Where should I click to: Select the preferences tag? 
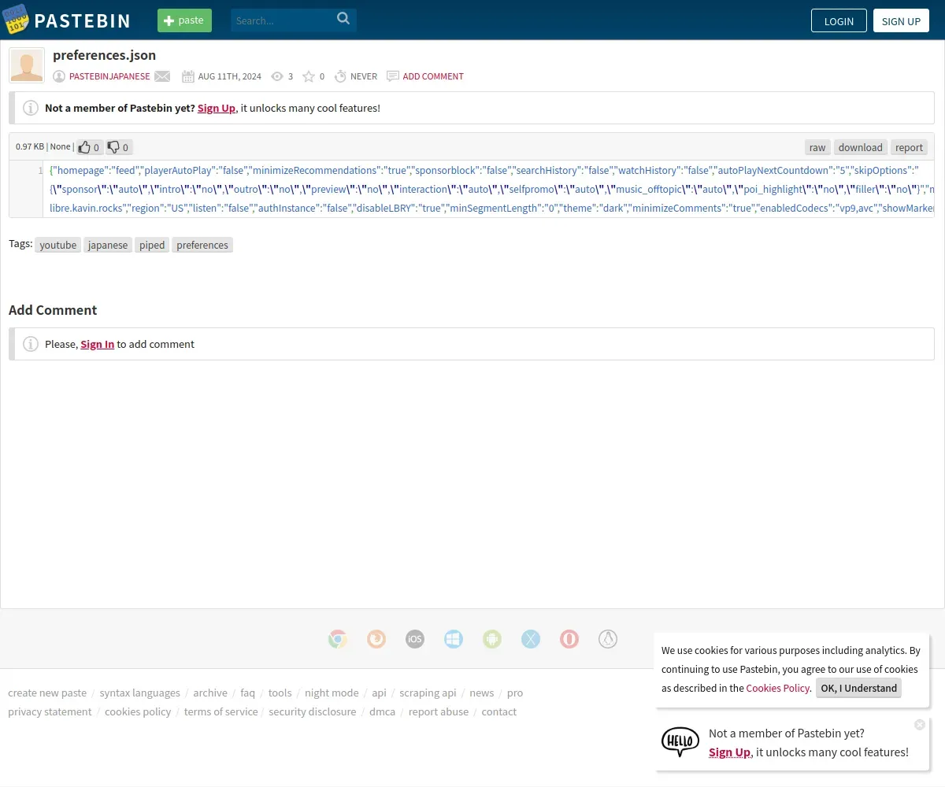point(202,245)
